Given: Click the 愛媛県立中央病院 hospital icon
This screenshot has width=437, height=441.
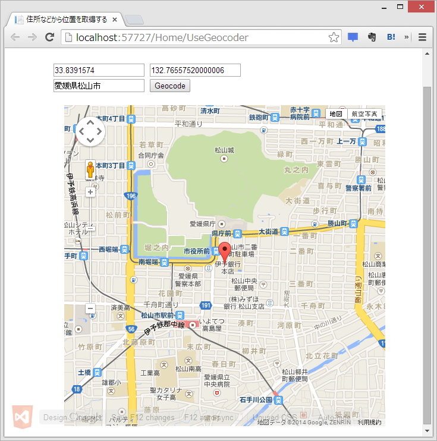Looking at the screenshot, I should pos(216,393).
